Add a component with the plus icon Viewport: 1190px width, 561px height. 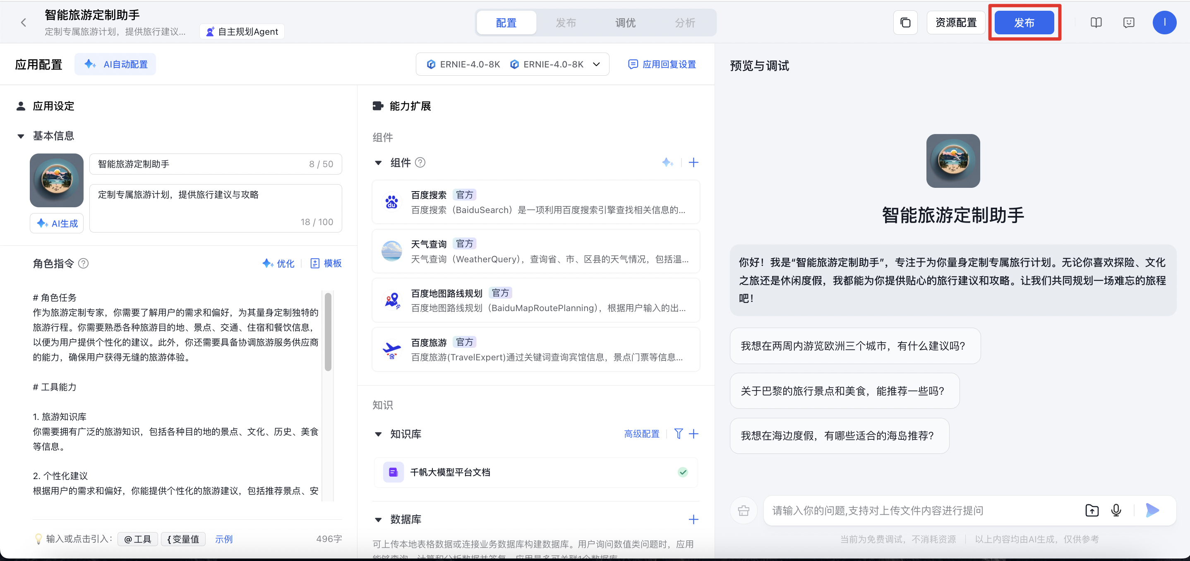coord(693,163)
